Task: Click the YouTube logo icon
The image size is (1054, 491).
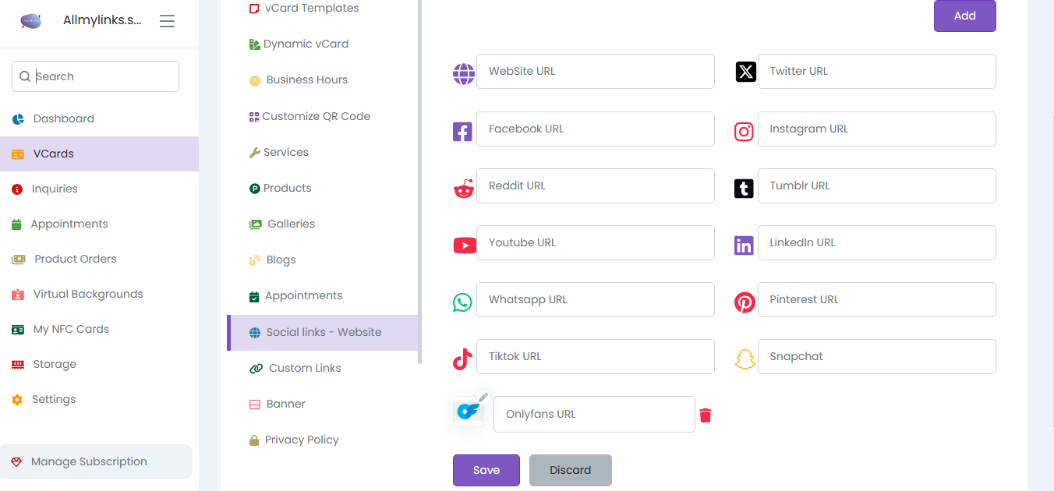Action: coord(465,245)
